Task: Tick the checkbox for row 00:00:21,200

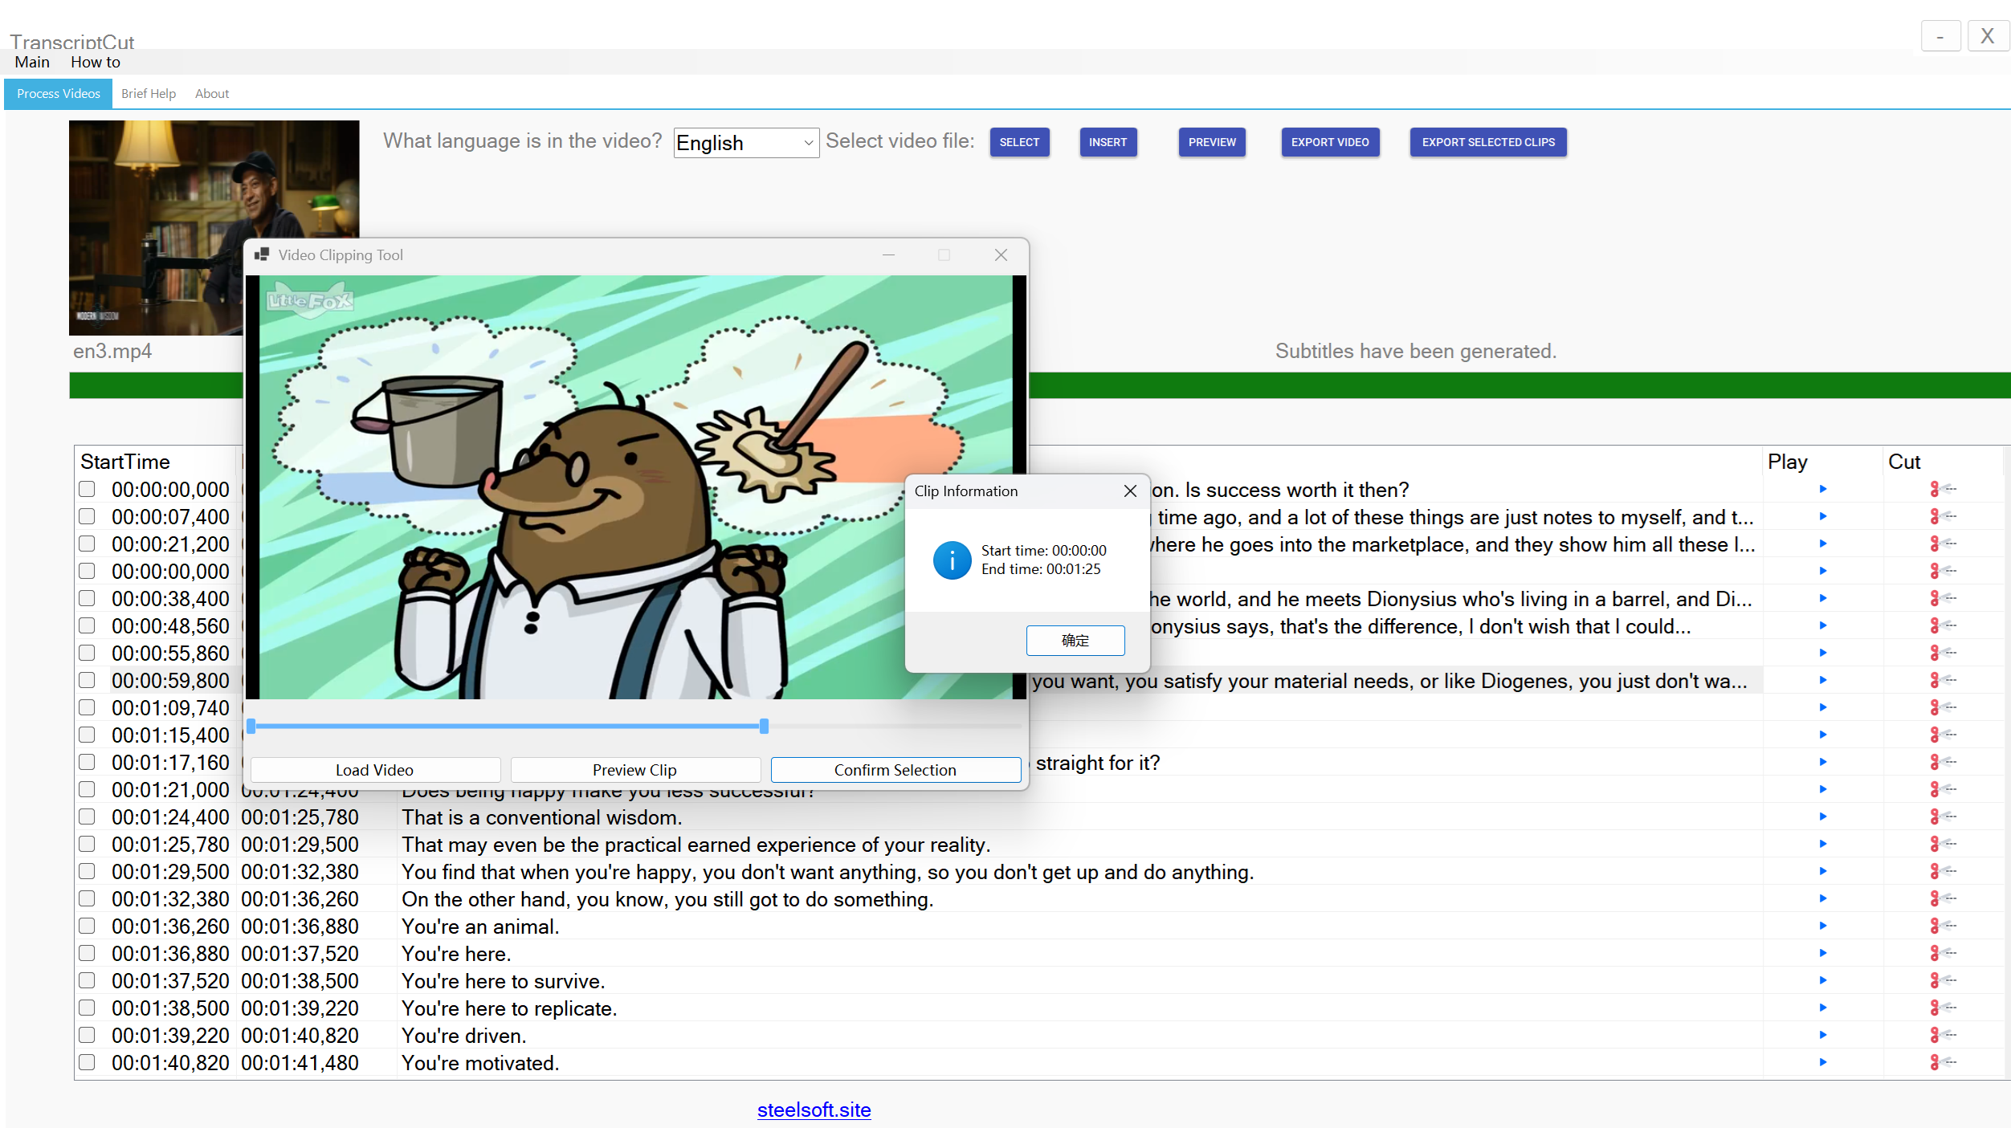Action: (x=87, y=544)
